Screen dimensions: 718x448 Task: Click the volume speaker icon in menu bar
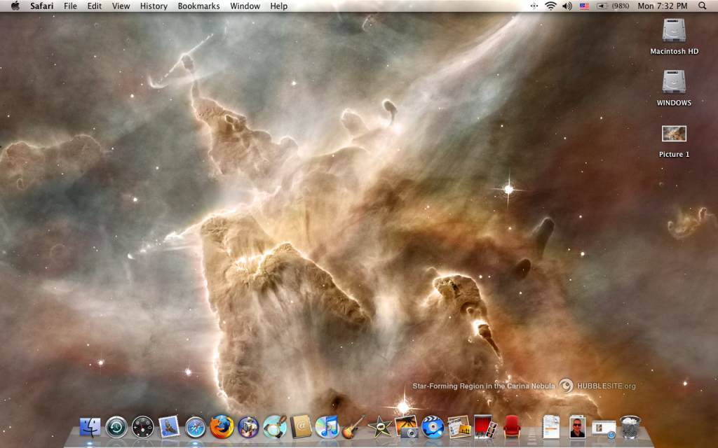567,6
